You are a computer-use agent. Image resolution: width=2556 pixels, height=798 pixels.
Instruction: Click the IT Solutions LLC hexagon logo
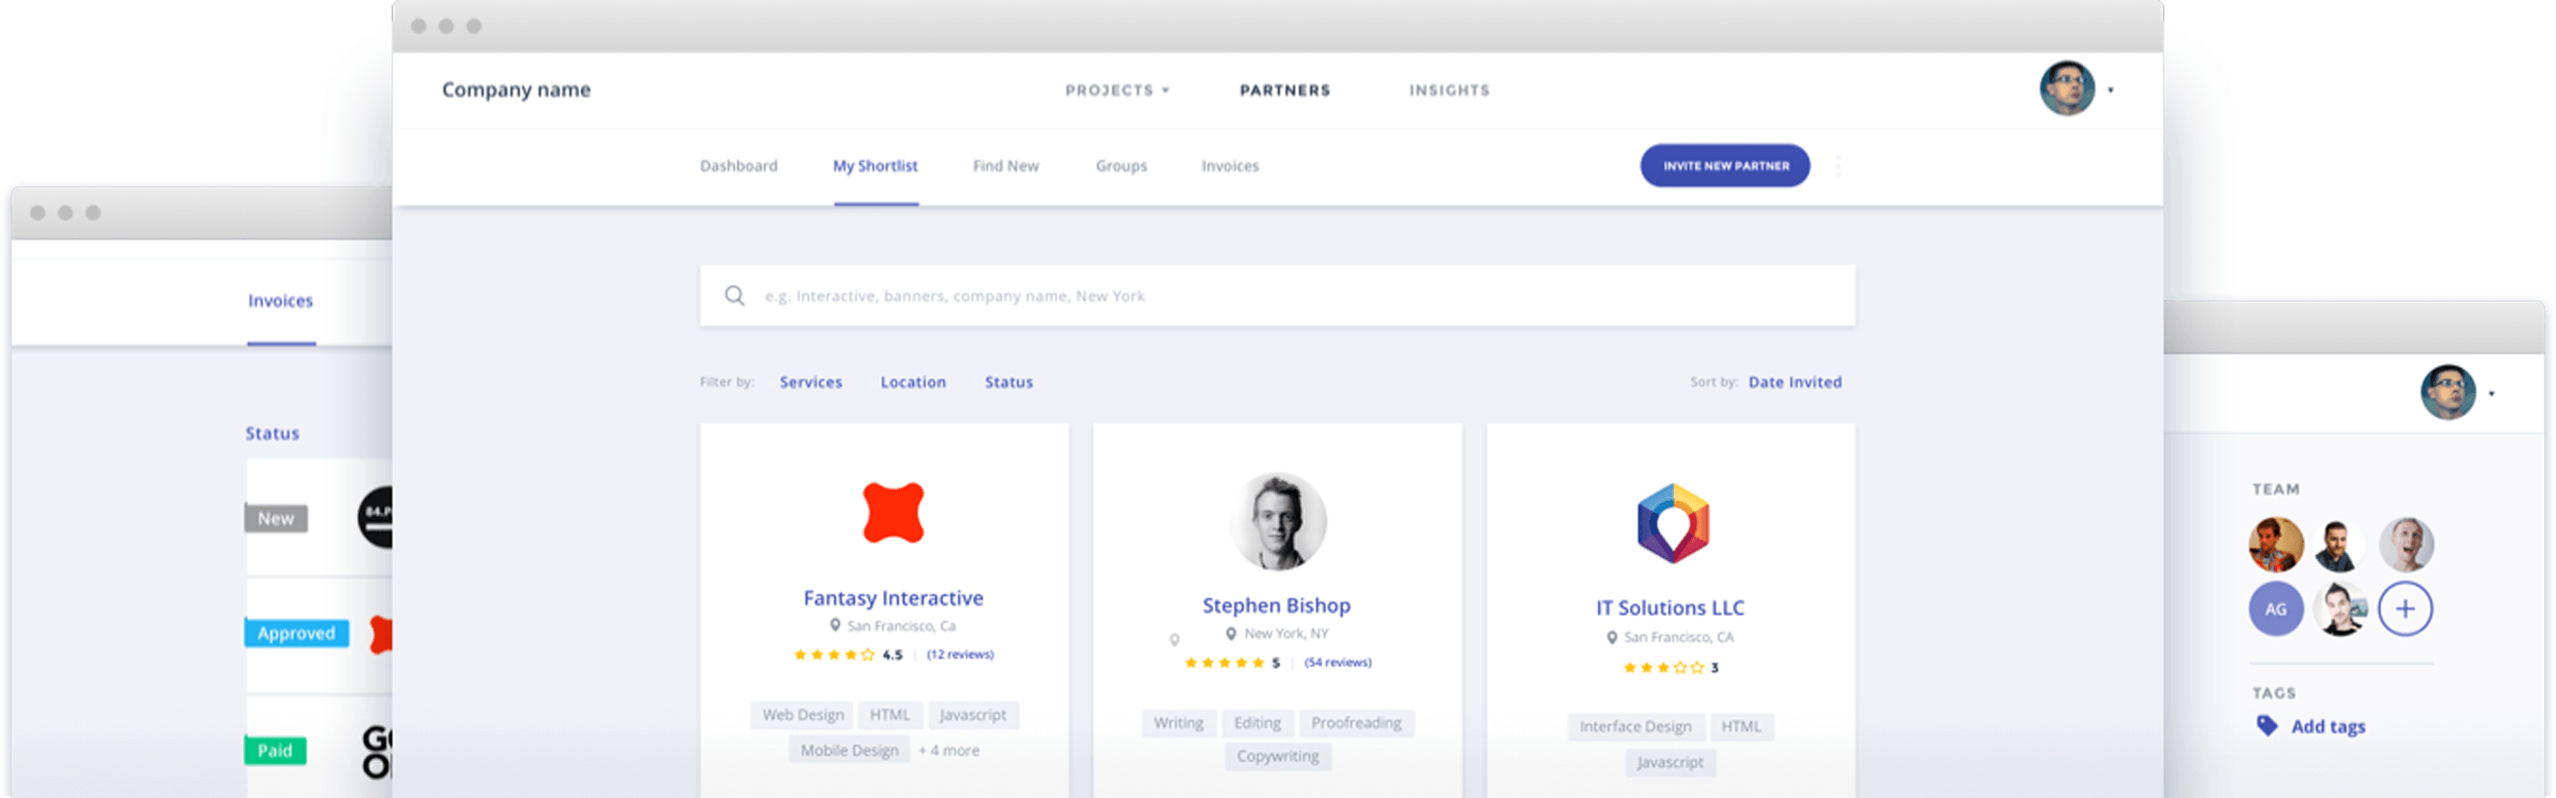click(1673, 523)
